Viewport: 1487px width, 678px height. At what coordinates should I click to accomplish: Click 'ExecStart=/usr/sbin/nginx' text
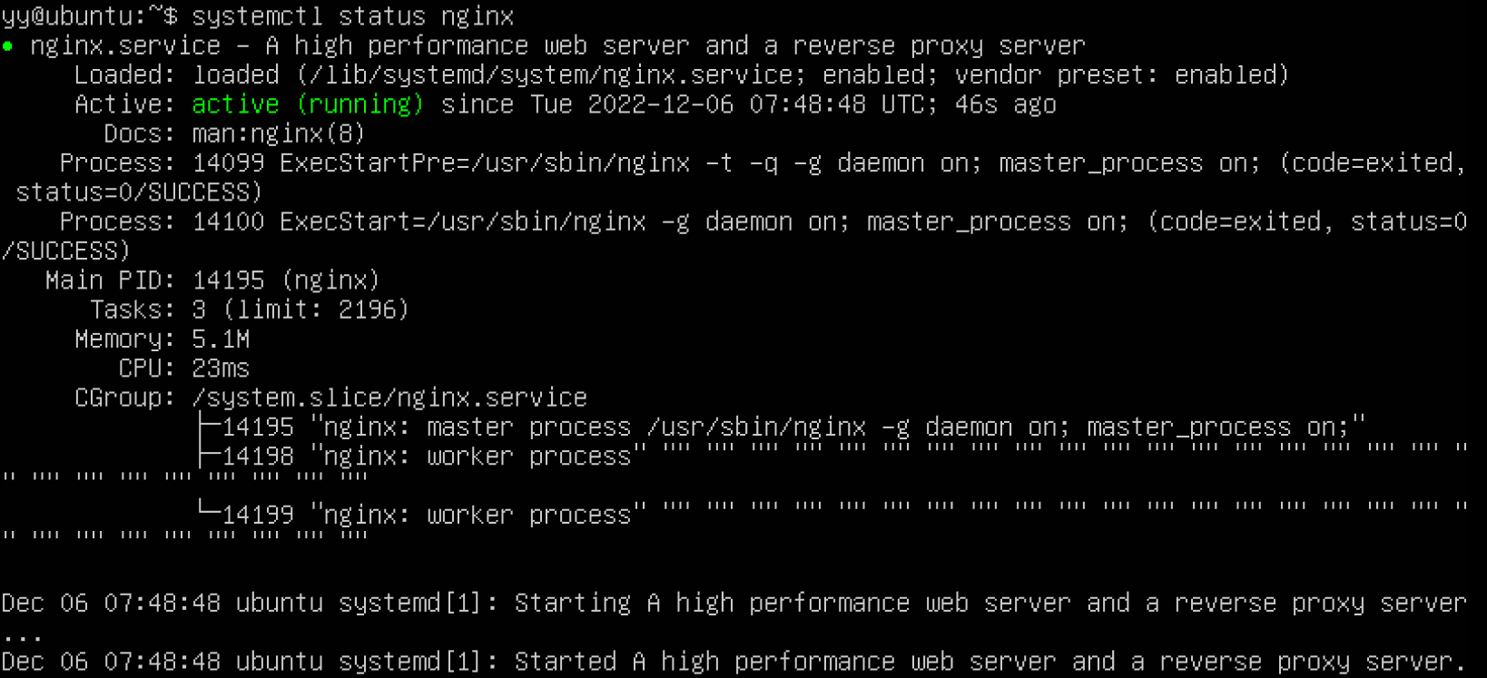coord(463,221)
